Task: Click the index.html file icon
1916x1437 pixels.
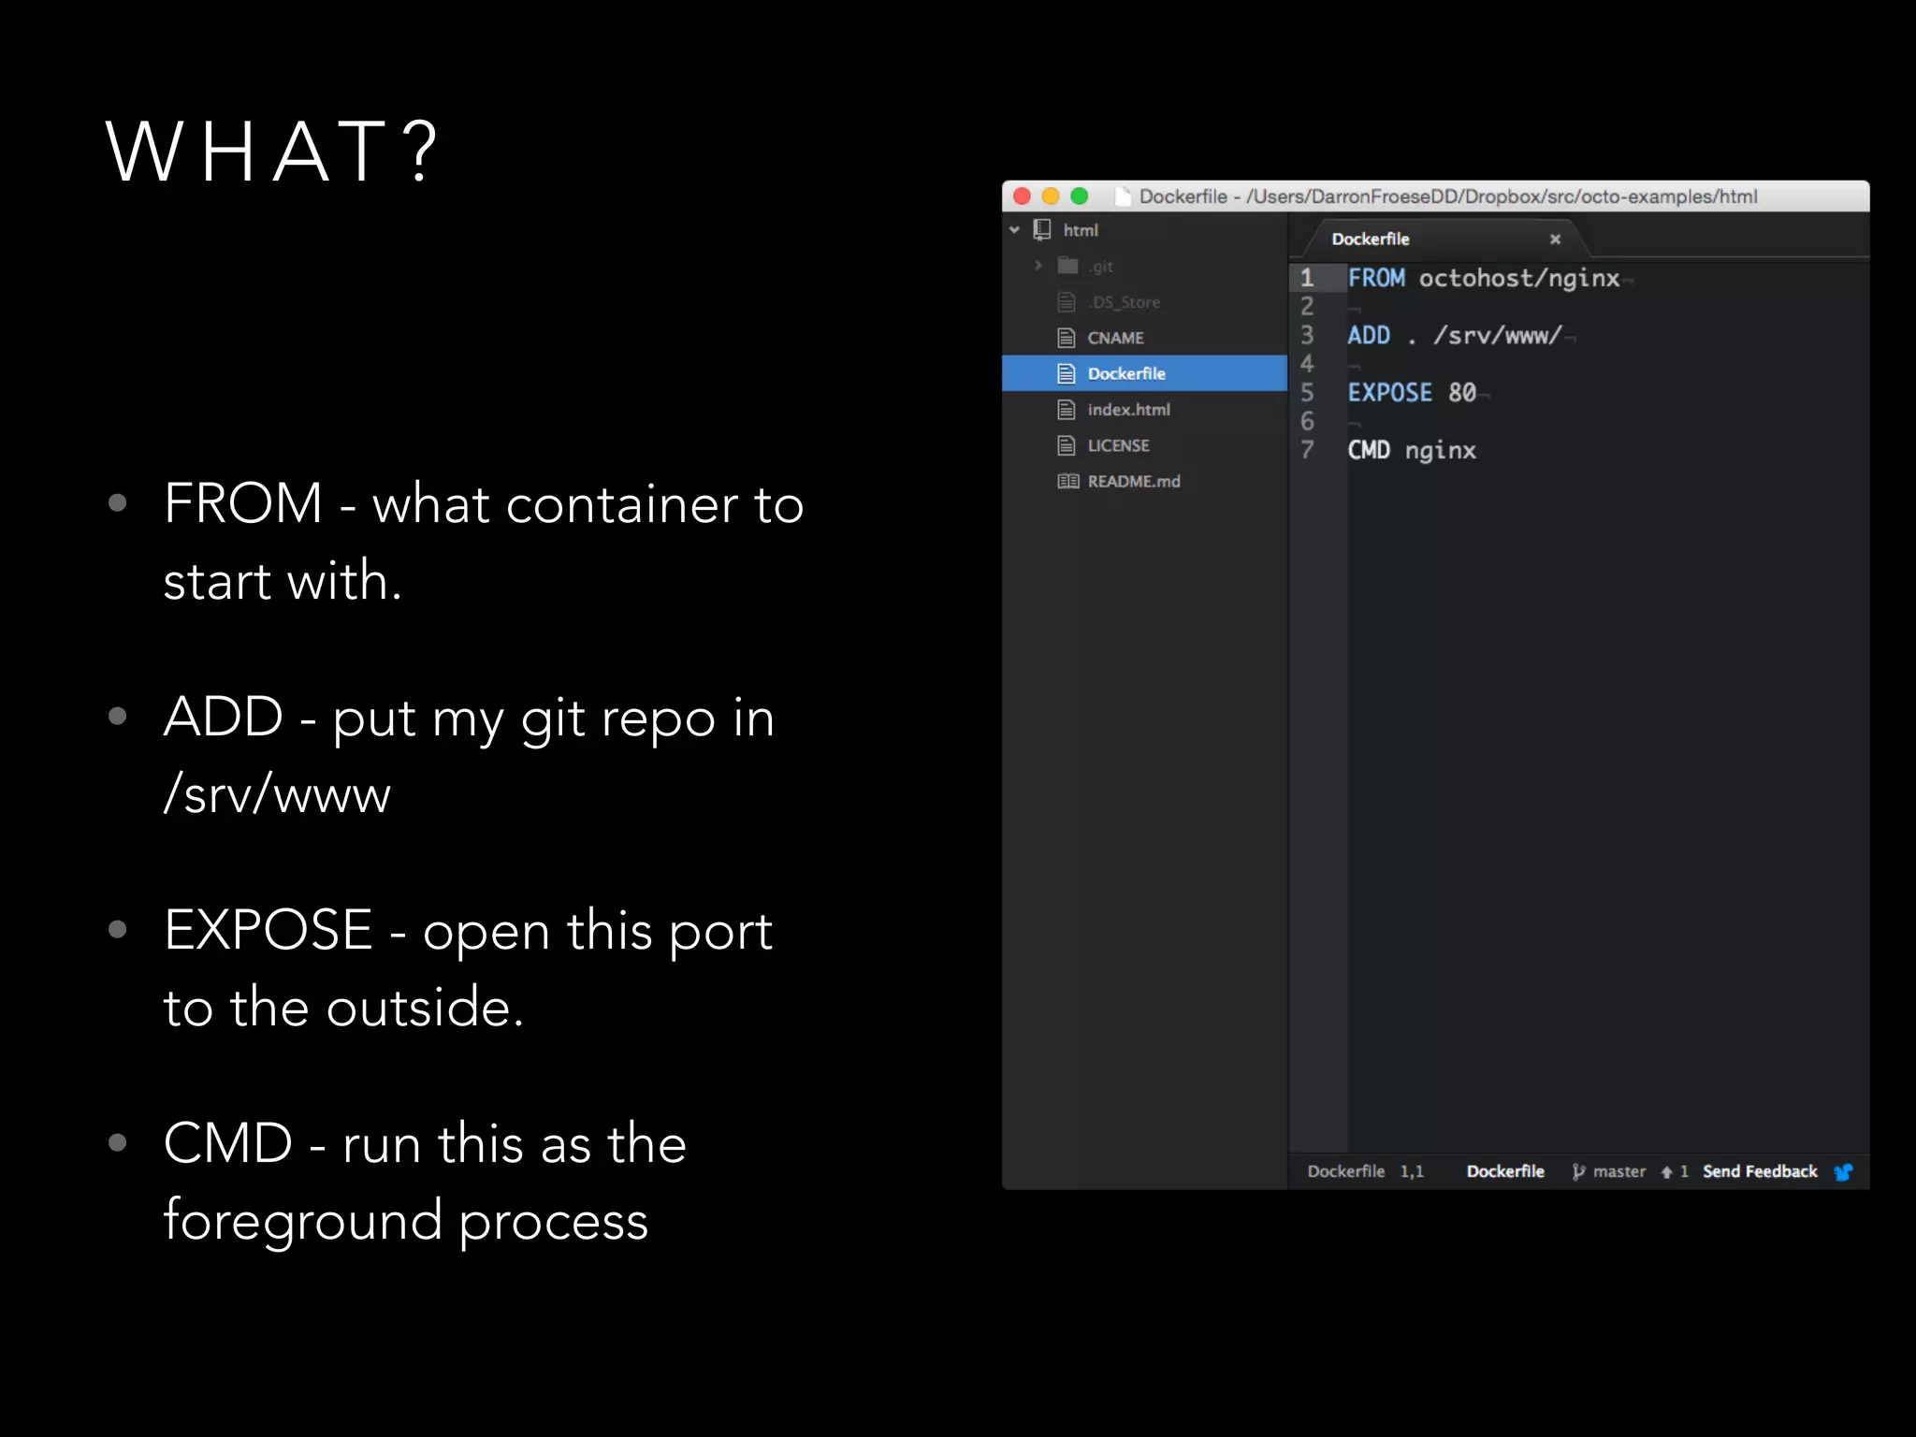Action: [1067, 409]
